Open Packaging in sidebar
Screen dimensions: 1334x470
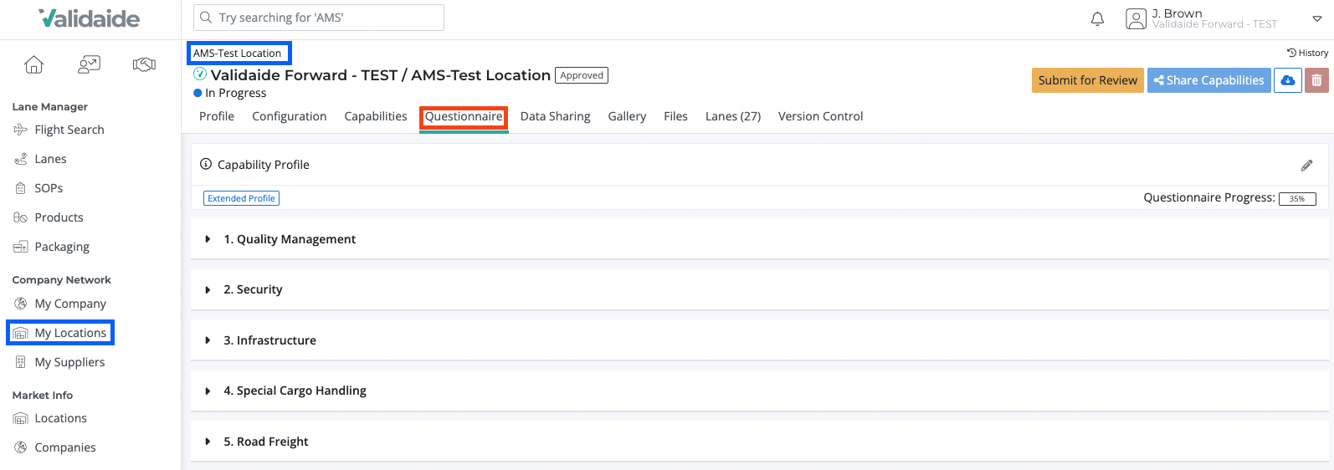tap(62, 247)
